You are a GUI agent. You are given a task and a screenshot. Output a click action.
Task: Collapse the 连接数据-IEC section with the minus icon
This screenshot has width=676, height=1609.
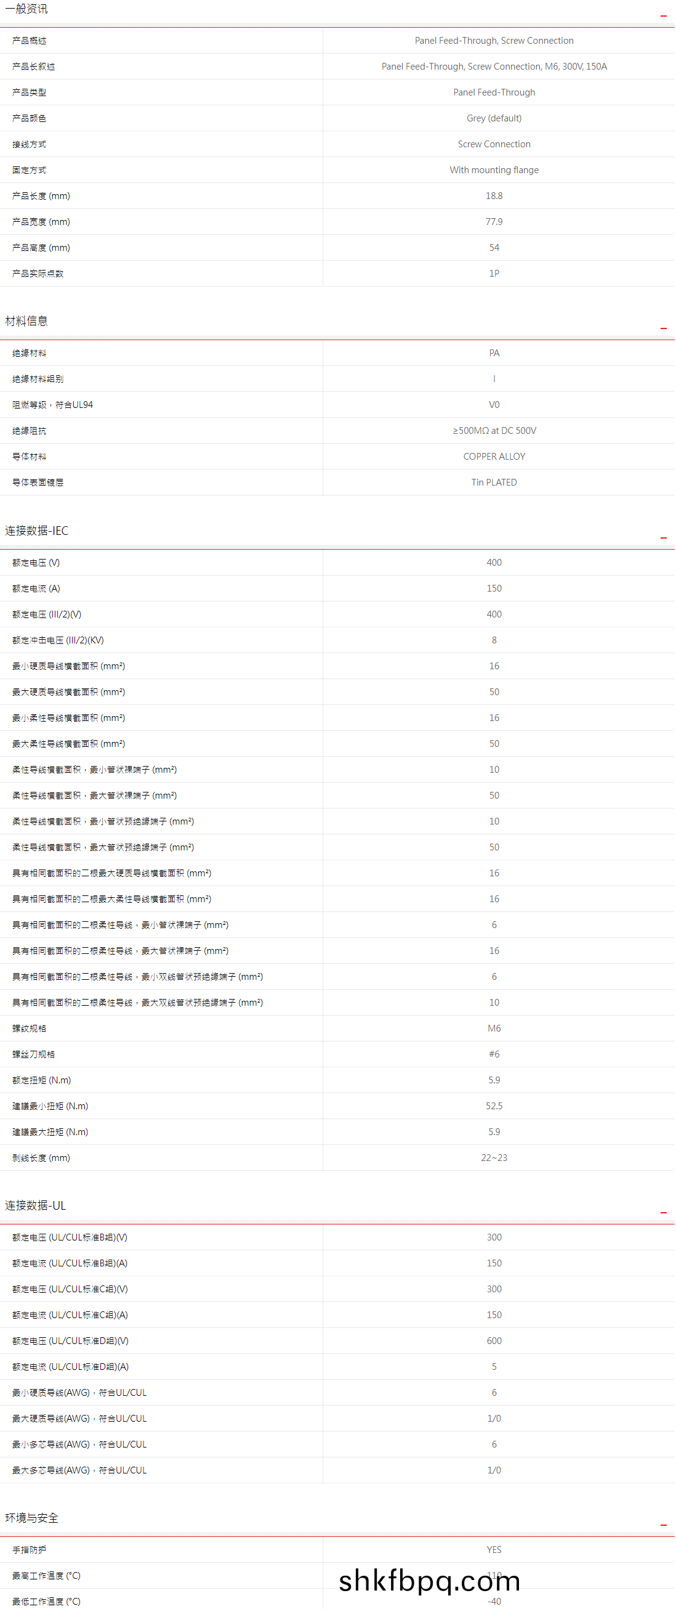[664, 539]
